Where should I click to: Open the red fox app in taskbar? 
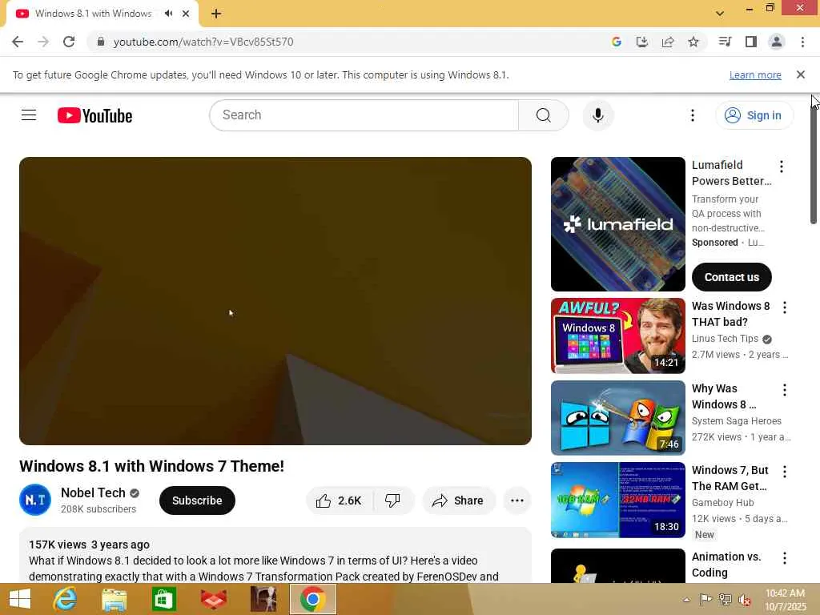point(214,599)
